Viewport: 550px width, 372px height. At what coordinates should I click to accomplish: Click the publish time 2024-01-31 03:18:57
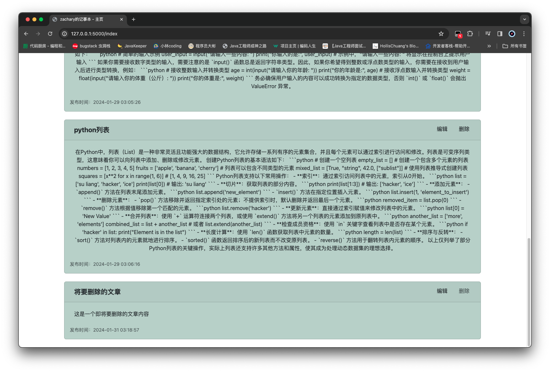click(105, 330)
